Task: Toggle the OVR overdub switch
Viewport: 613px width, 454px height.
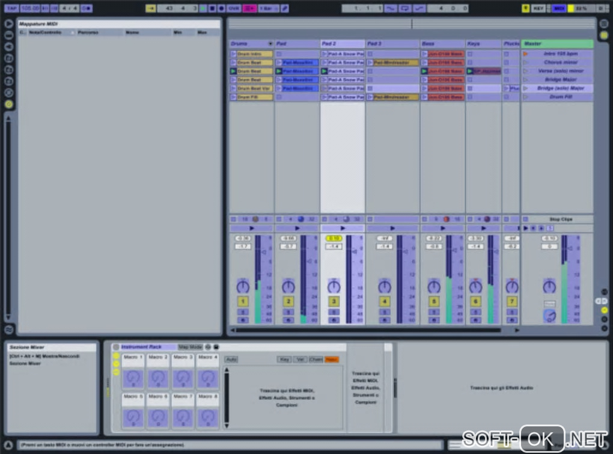Action: pyautogui.click(x=233, y=8)
